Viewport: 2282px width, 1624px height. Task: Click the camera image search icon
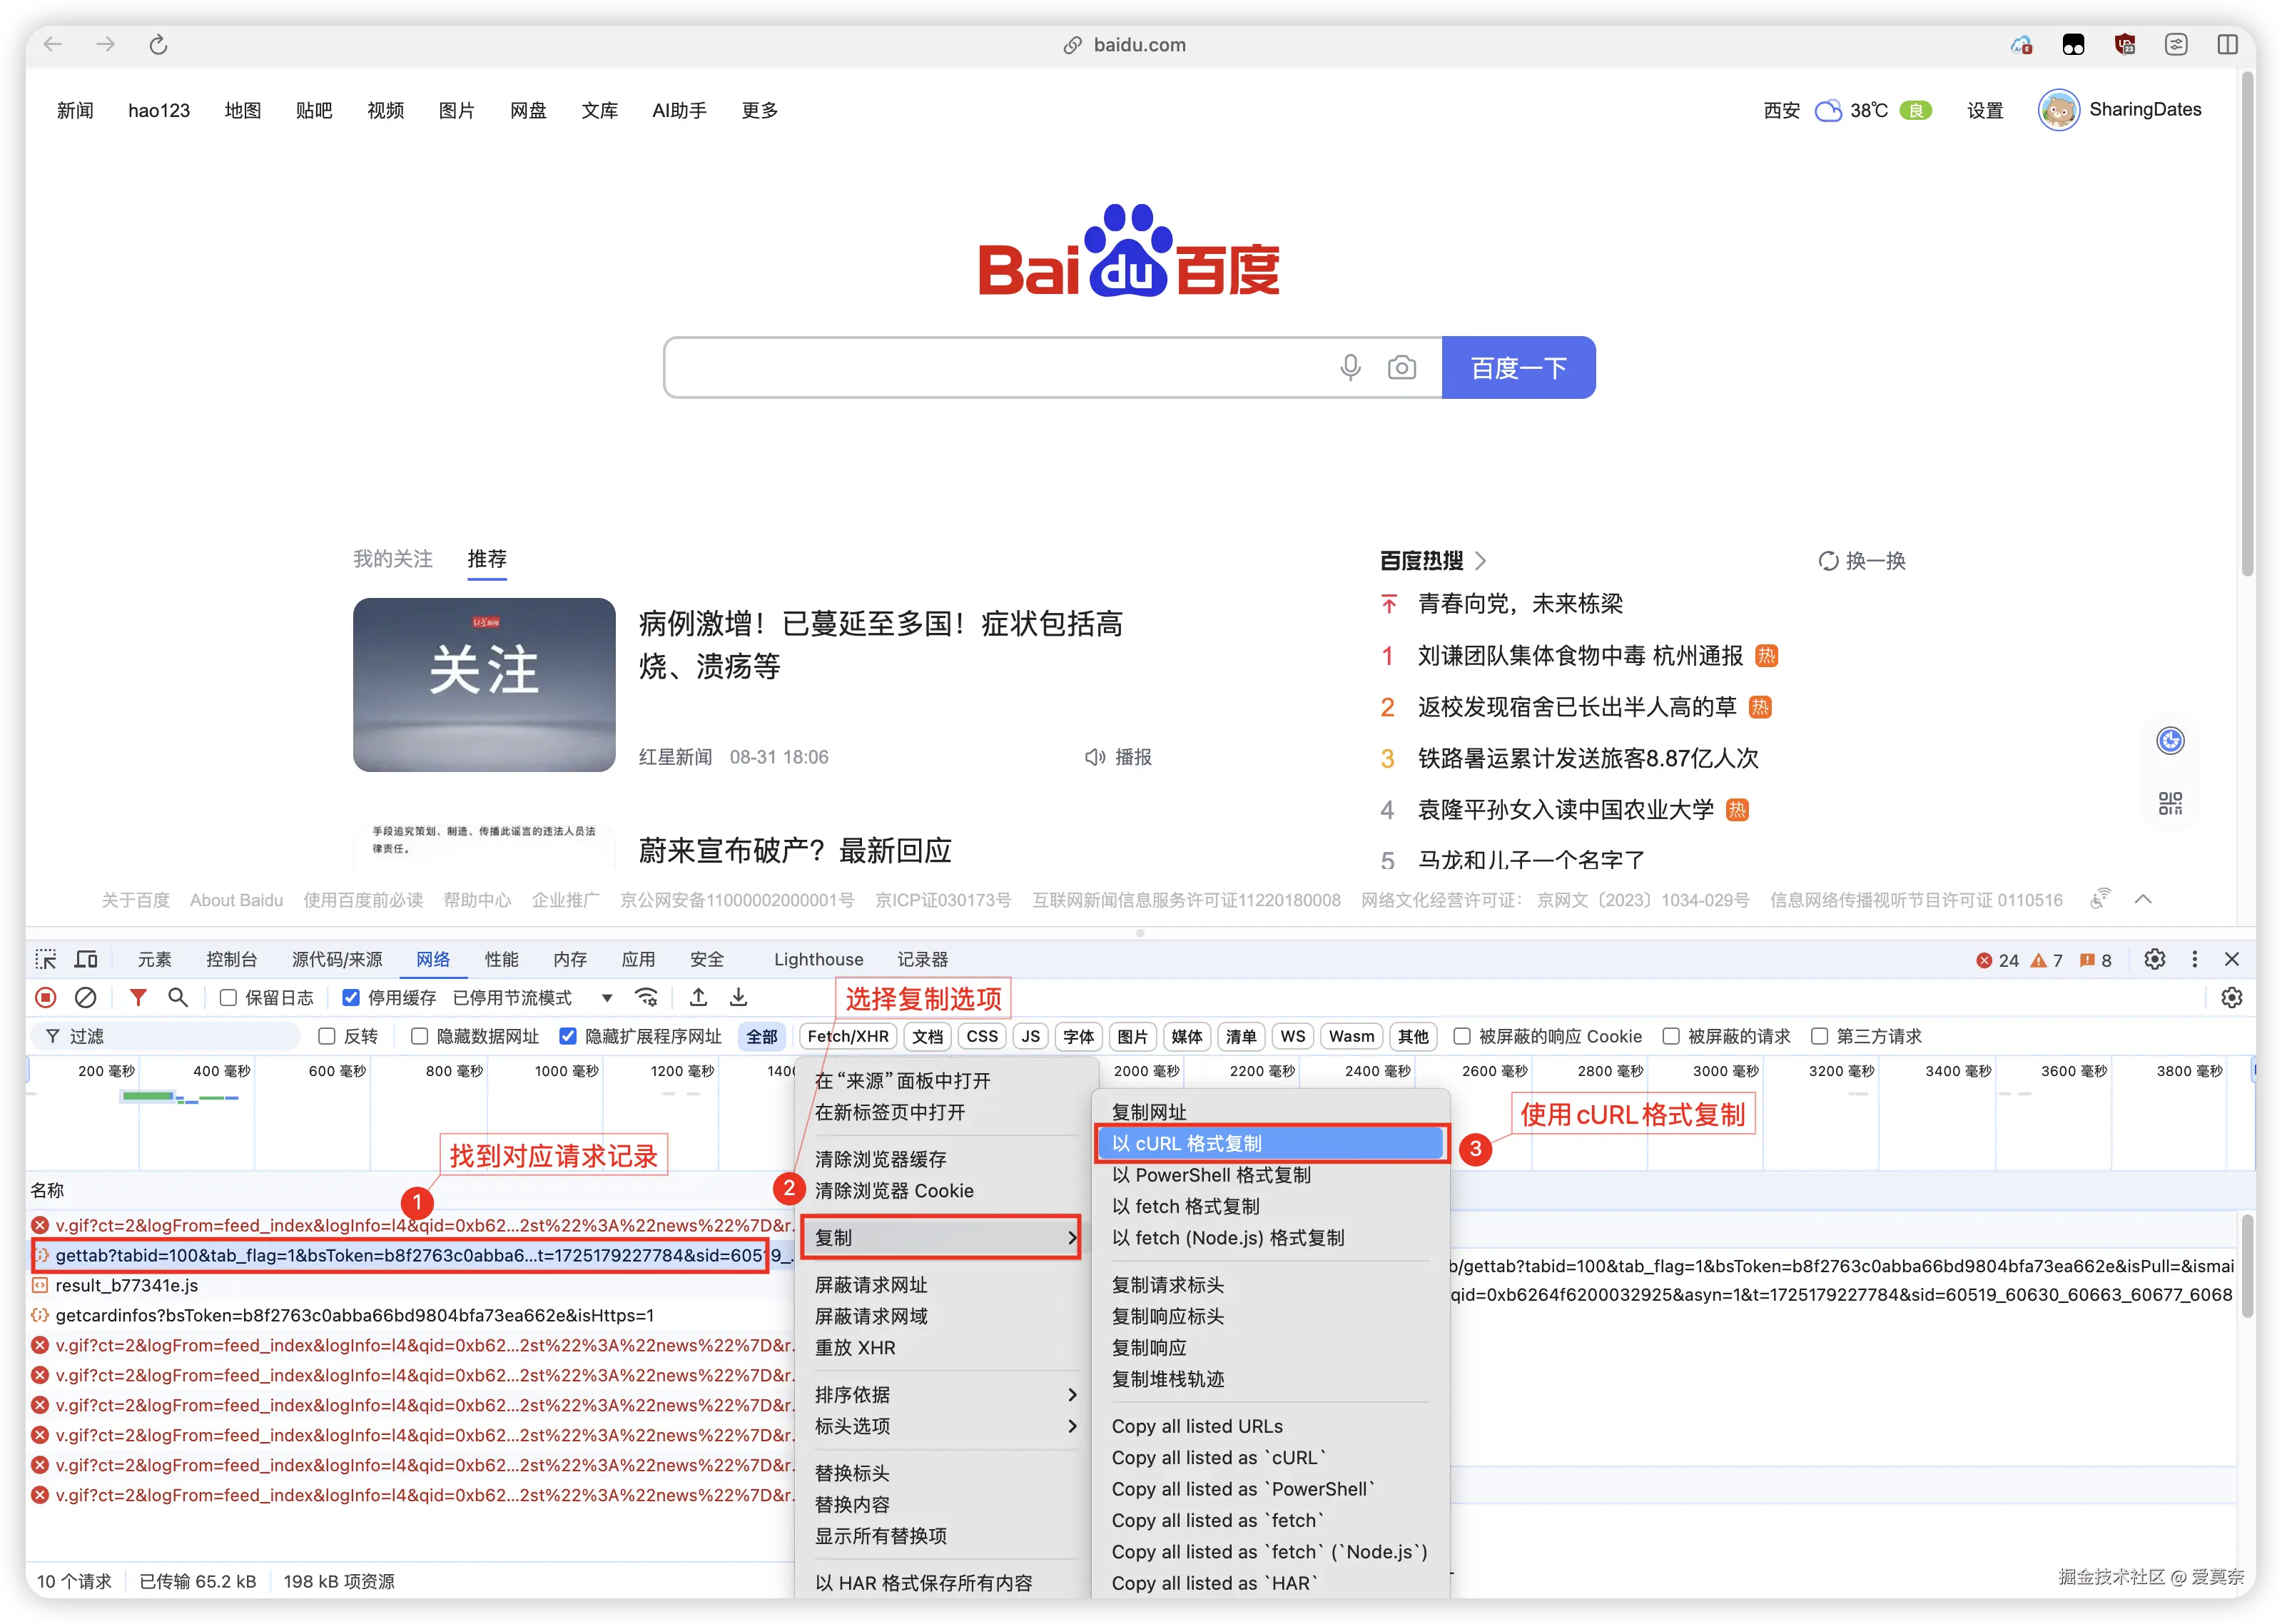(x=1401, y=368)
